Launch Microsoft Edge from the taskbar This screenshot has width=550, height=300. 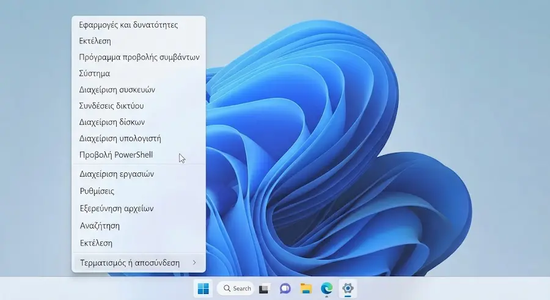pyautogui.click(x=326, y=288)
